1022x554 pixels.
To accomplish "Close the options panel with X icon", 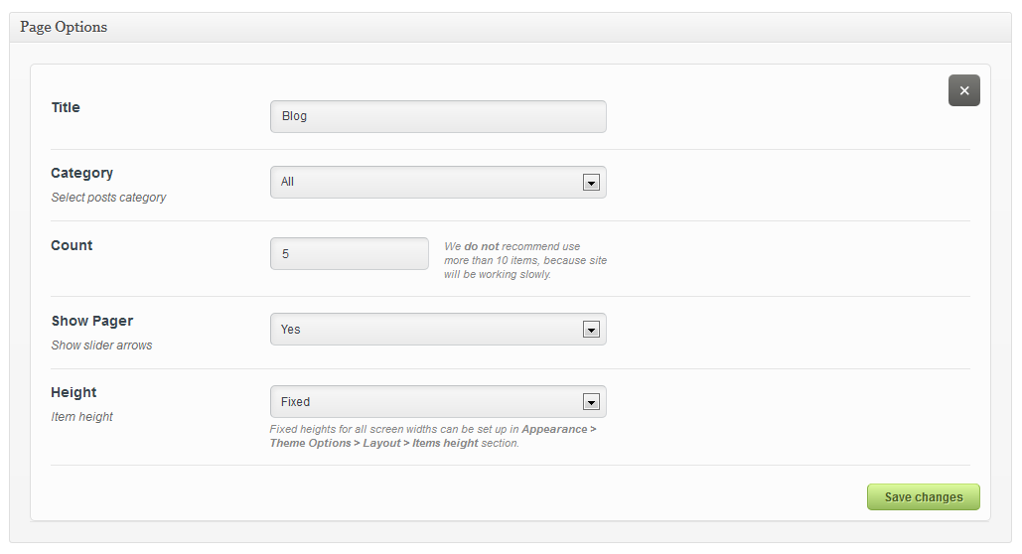I will [x=964, y=90].
